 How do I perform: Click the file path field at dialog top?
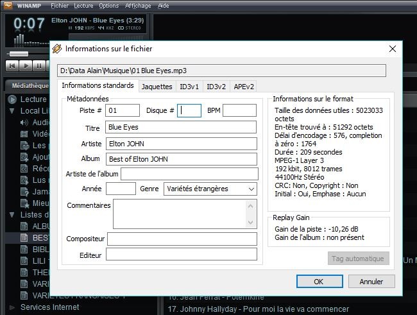[x=221, y=71]
